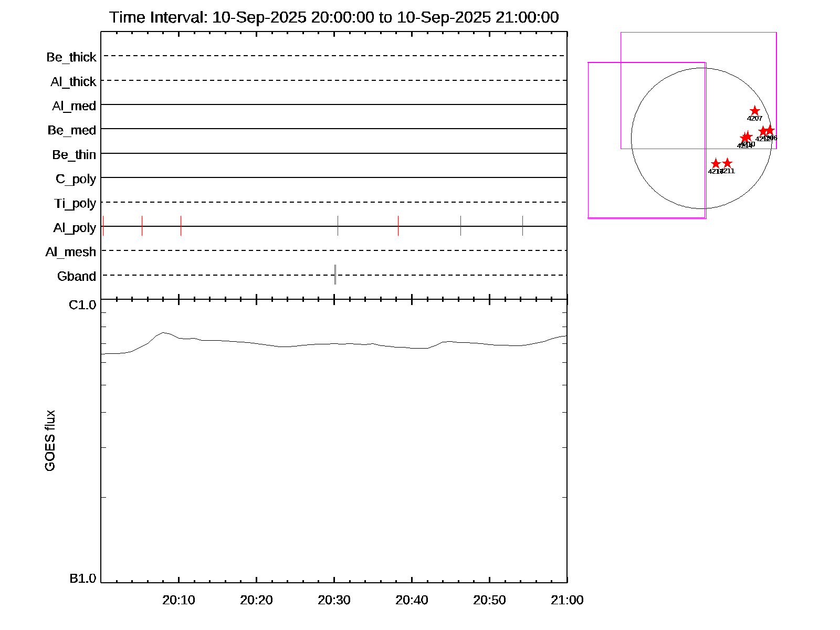Viewport: 840px width, 630px height.
Task: Click the peak of the GOES flux curve
Action: [164, 332]
